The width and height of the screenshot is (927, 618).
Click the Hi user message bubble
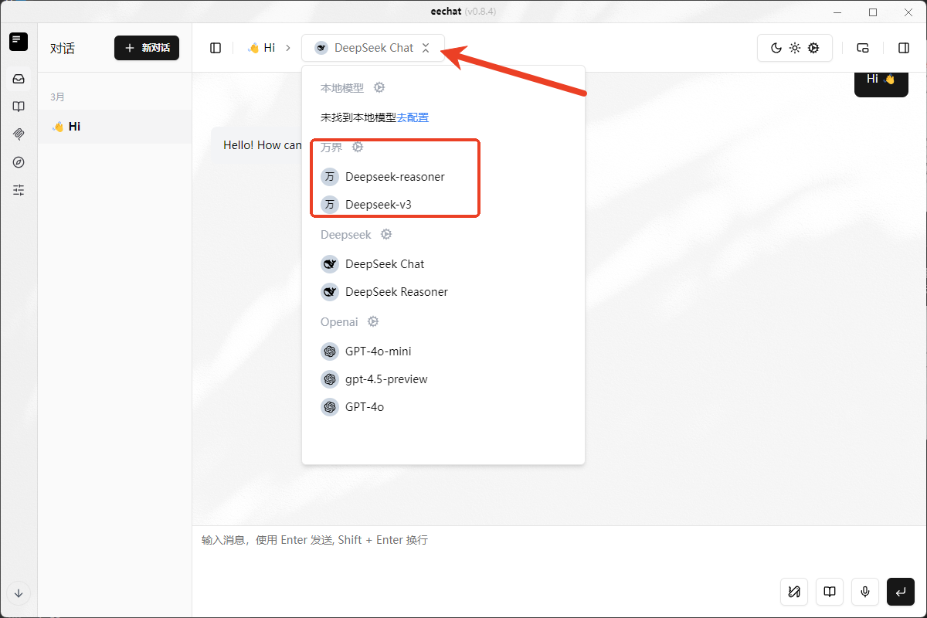click(881, 80)
